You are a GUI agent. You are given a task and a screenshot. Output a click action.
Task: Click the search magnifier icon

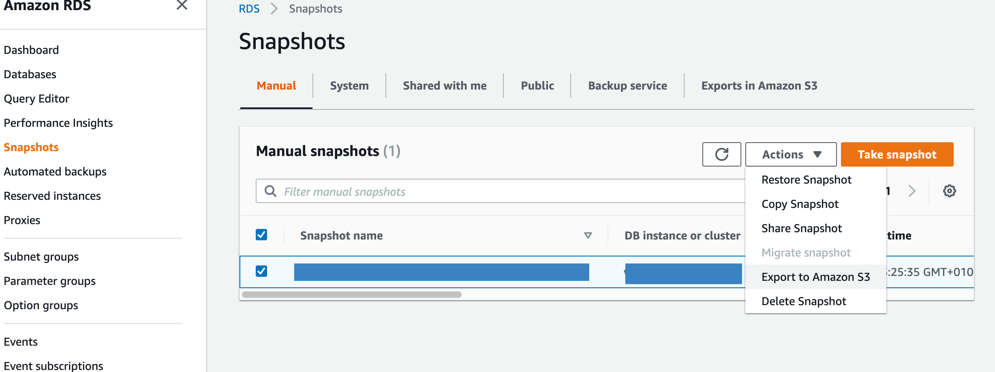[270, 191]
